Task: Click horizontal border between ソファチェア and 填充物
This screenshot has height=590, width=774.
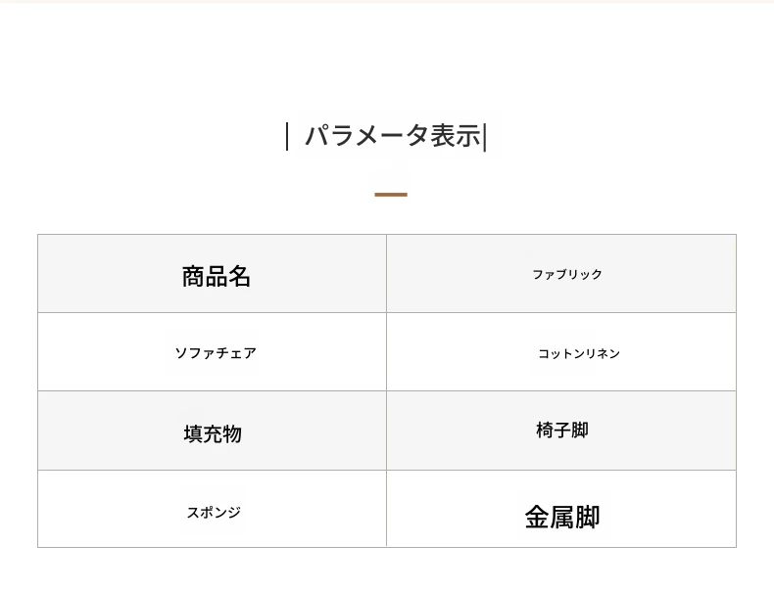Action: 213,391
